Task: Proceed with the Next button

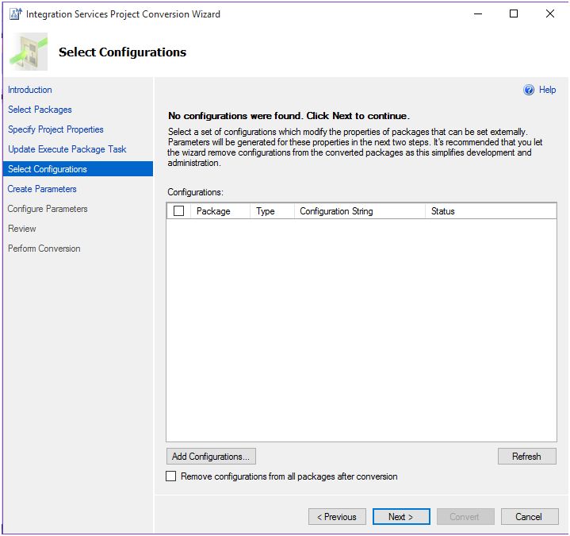Action: [401, 517]
